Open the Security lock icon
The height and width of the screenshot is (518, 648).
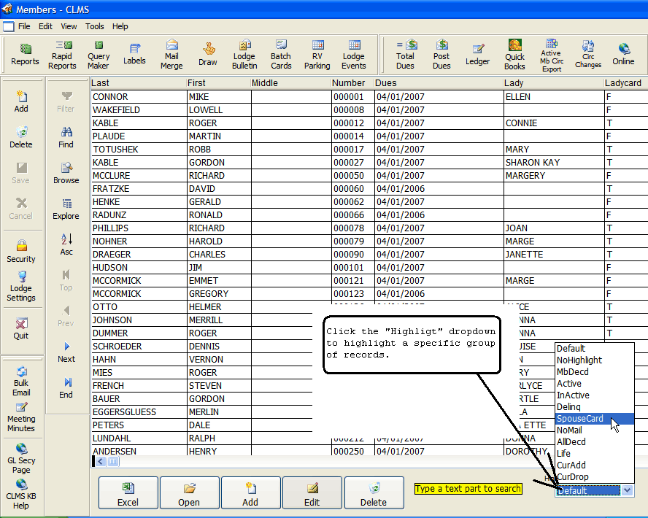coord(21,250)
